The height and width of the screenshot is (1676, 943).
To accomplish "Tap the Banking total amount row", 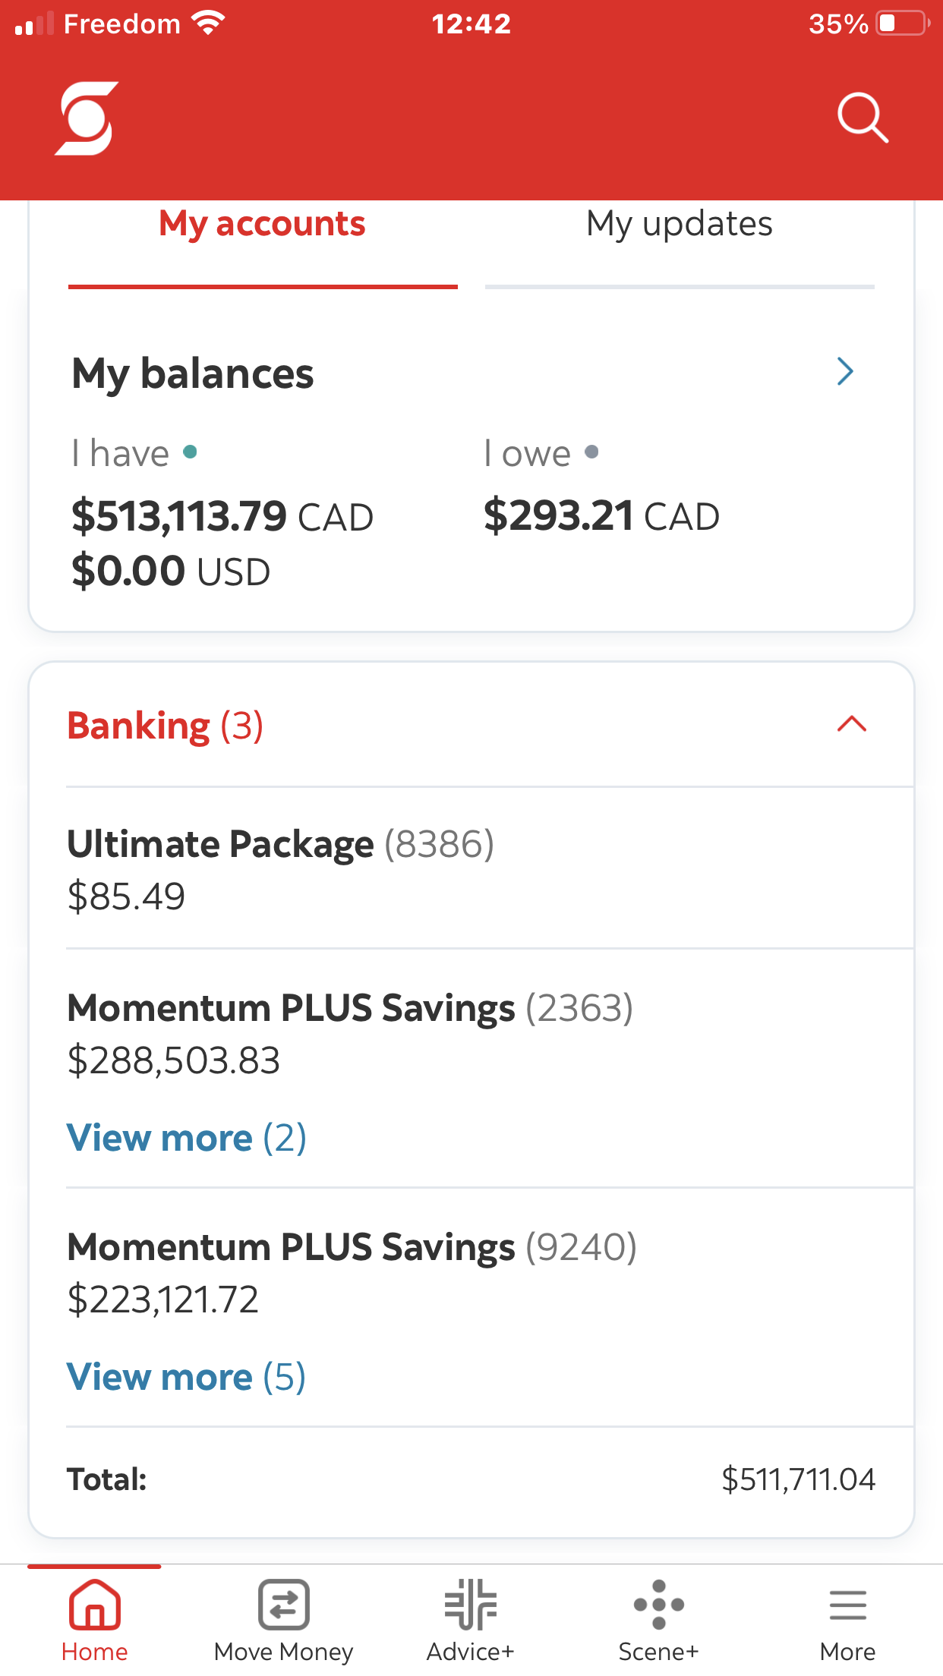I will point(471,1479).
